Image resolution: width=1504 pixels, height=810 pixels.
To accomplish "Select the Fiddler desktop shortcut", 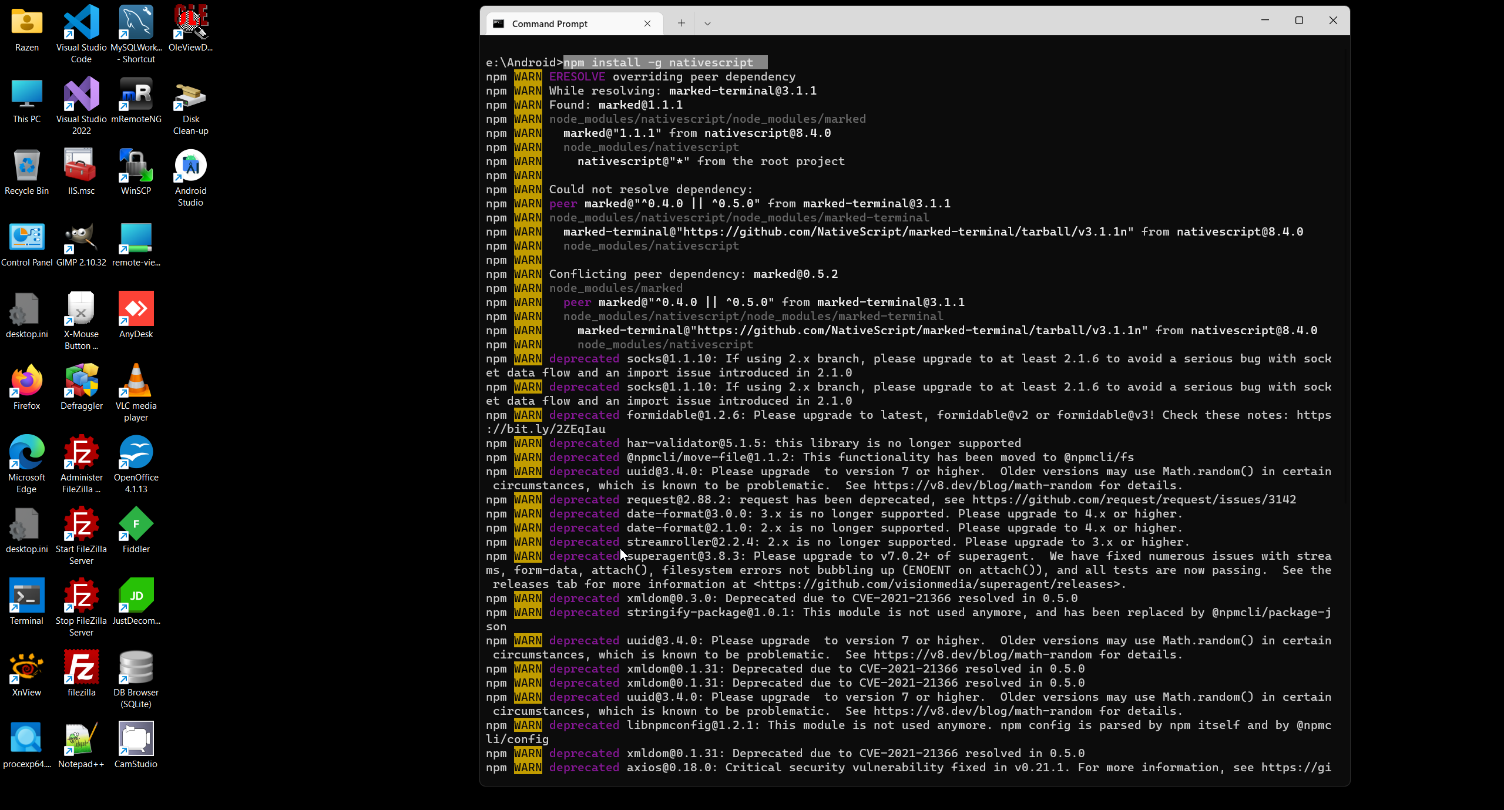I will click(136, 525).
